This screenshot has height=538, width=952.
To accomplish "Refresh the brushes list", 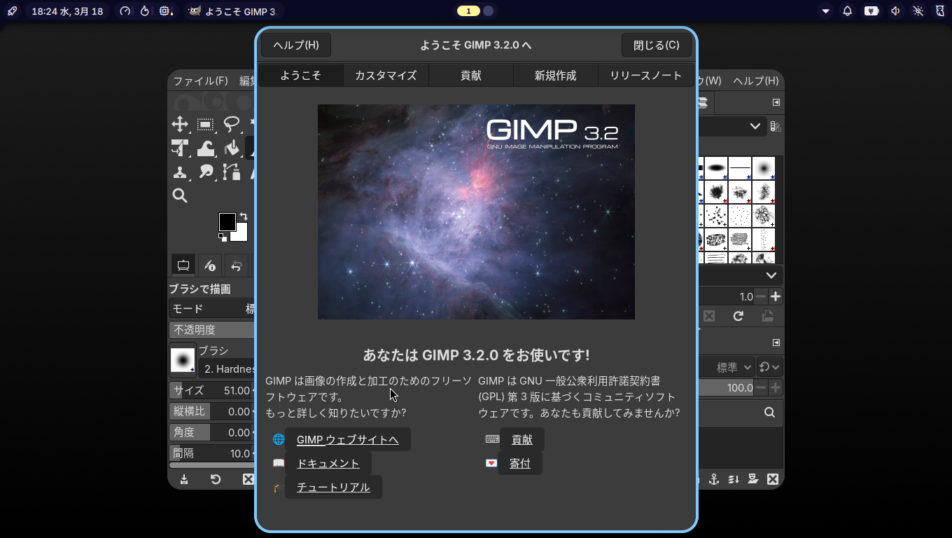I will [738, 317].
